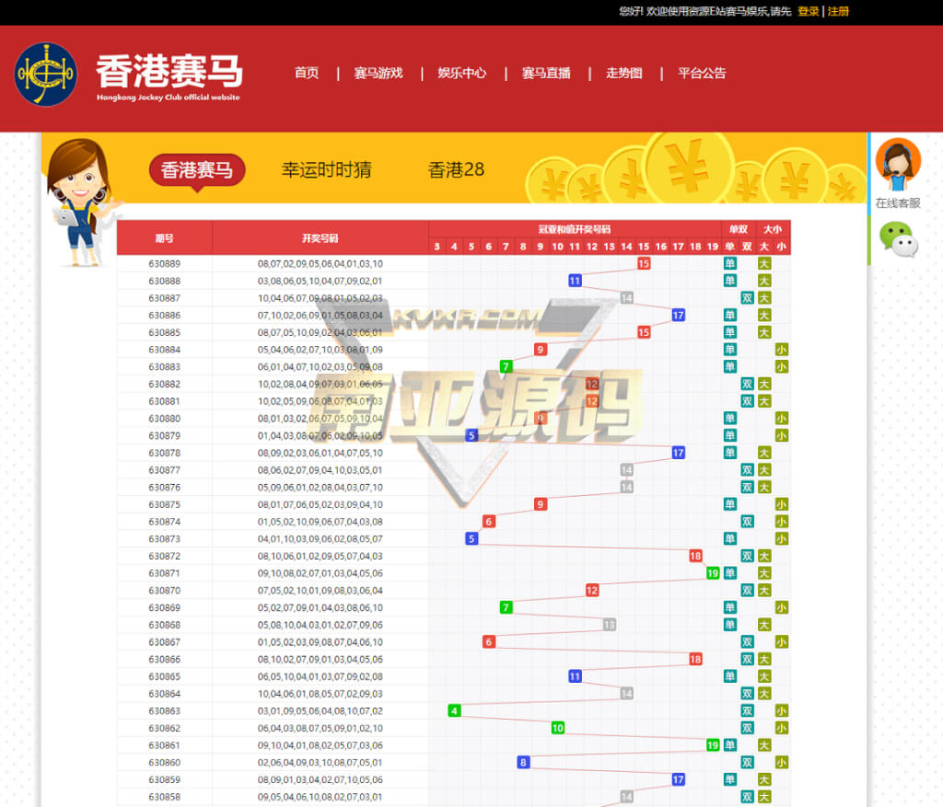Click gray 14 marker in row 630887
The width and height of the screenshot is (943, 807).
pos(626,298)
